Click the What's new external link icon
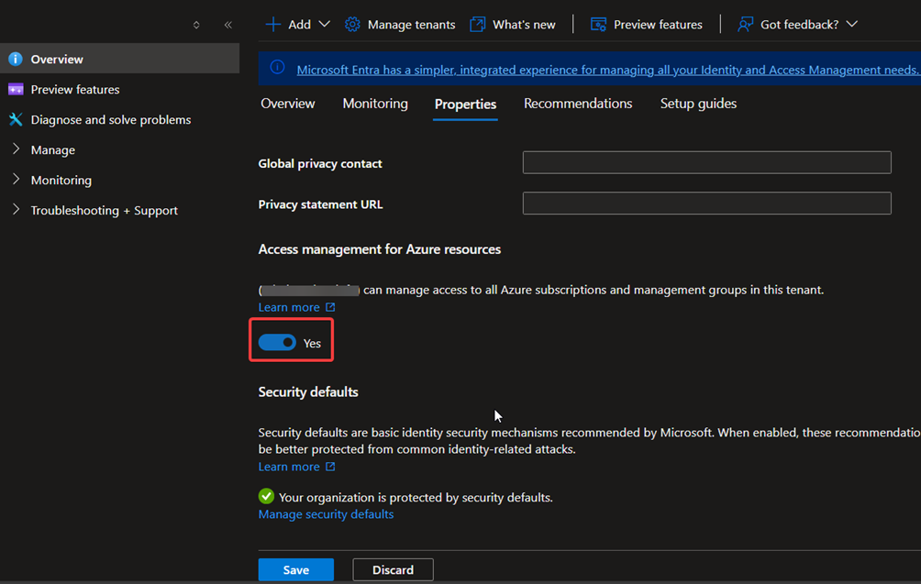The width and height of the screenshot is (921, 584). click(x=477, y=25)
